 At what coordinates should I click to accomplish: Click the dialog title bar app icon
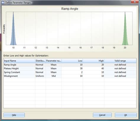click(x=3, y=2)
